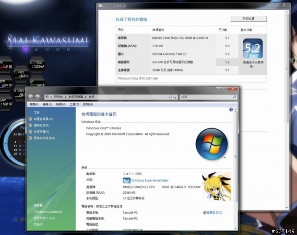Viewport: 297px width, 235px height.
Task: Click the 'WORKGROUP' text at the bottom
Action: 132,230
